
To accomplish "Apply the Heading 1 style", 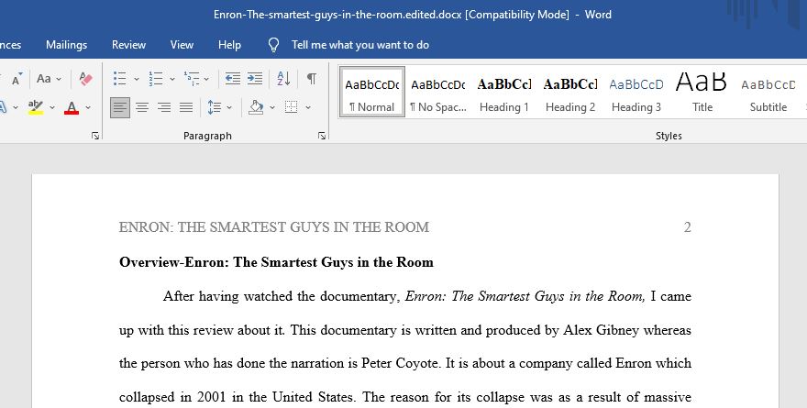I will (x=503, y=92).
